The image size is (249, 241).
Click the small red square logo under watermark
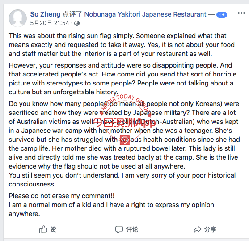point(125,140)
